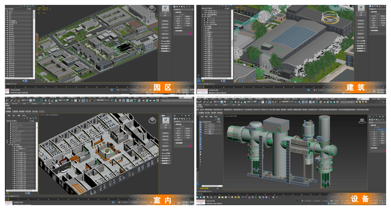Image resolution: width=391 pixels, height=210 pixels.
Task: Click the search field in the equipment scene explorer
Action: [207, 119]
